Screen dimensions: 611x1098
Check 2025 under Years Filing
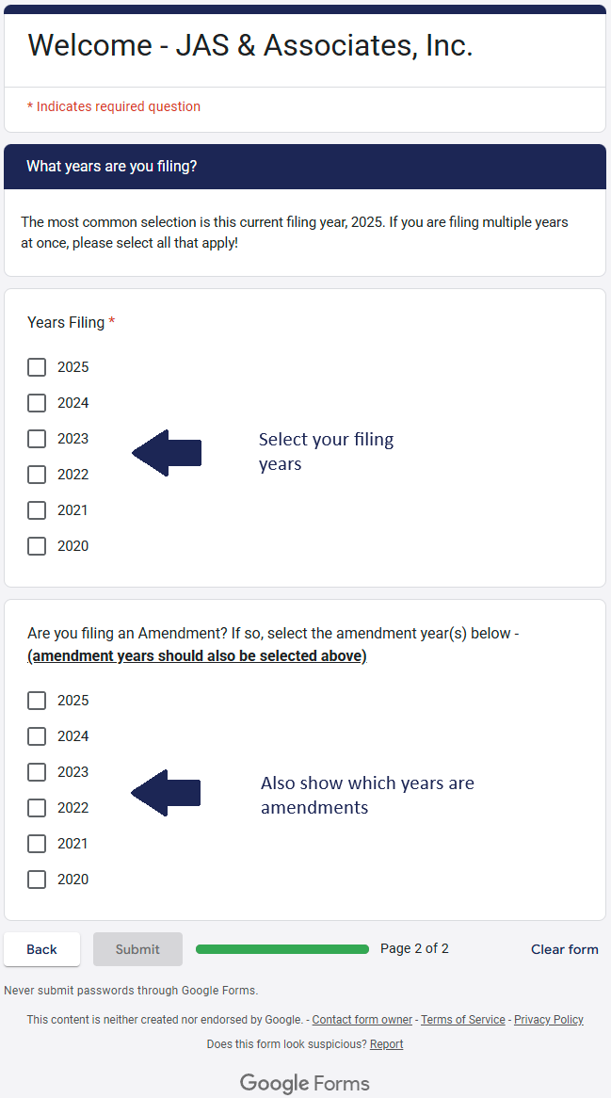tap(37, 367)
